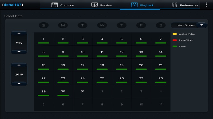Select May 31 with no video

tap(82, 91)
